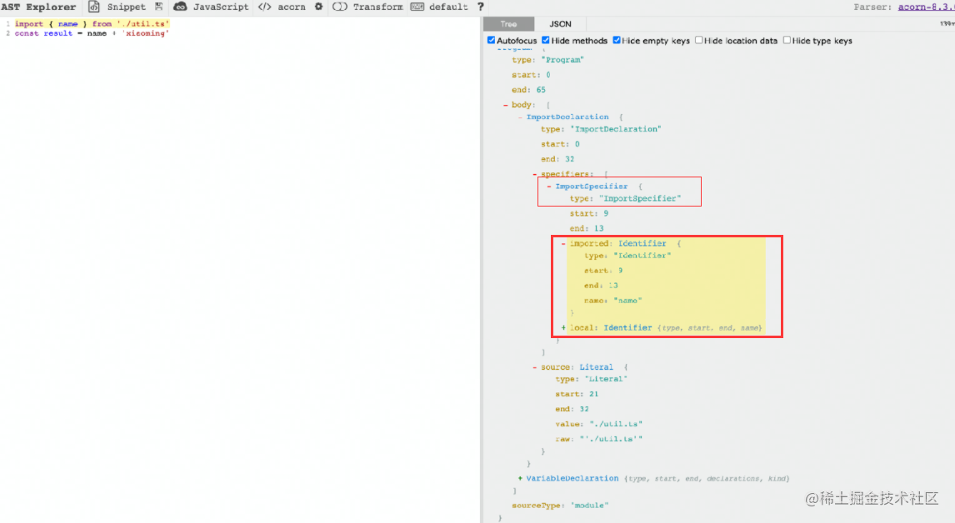Toggle the Autofocus checkbox

pos(491,40)
